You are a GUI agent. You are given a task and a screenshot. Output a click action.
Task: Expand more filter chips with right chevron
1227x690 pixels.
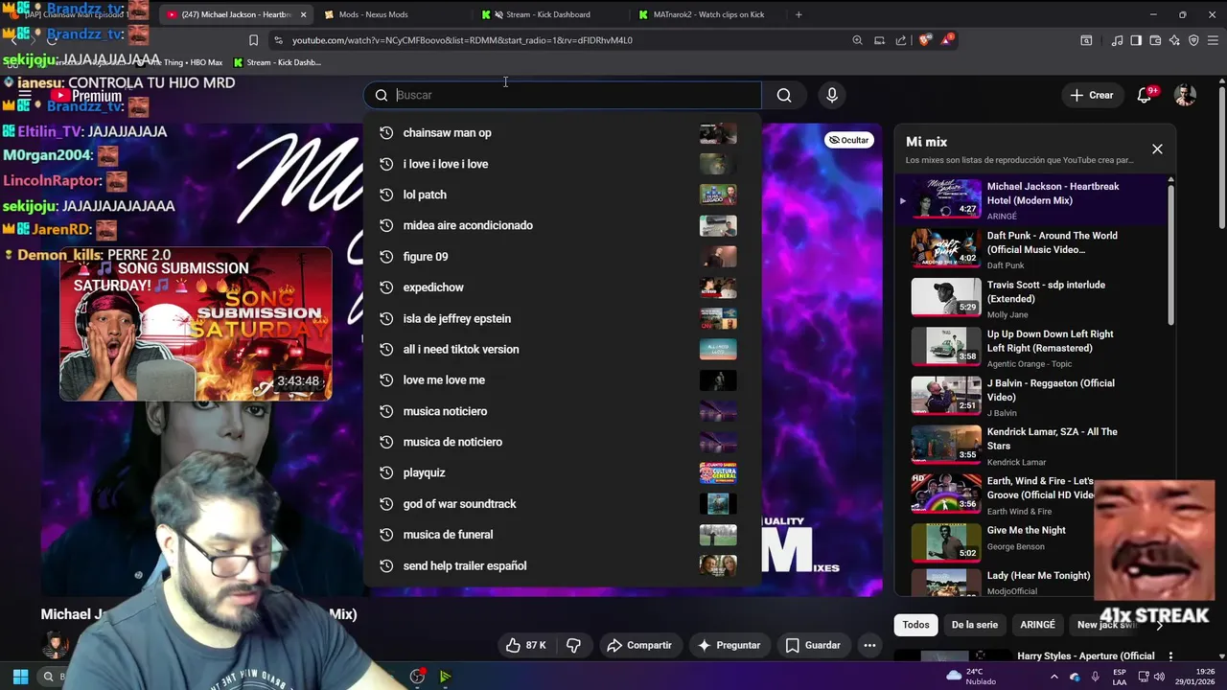coord(1159,625)
